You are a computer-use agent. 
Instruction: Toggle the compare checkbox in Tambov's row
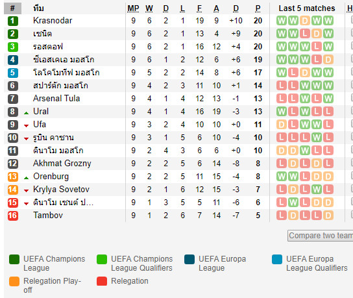(x=352, y=215)
